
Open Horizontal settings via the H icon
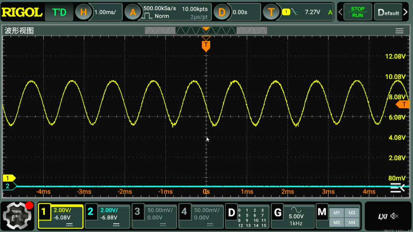(83, 12)
